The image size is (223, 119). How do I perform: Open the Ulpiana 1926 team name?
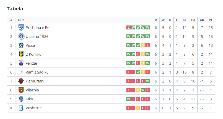[x=37, y=37]
